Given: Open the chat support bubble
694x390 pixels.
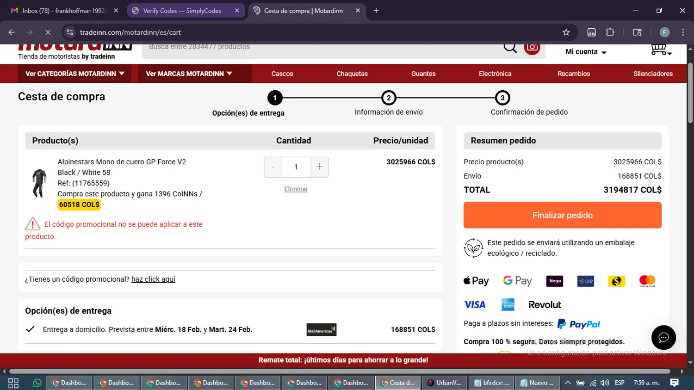Looking at the screenshot, I should pos(663,338).
